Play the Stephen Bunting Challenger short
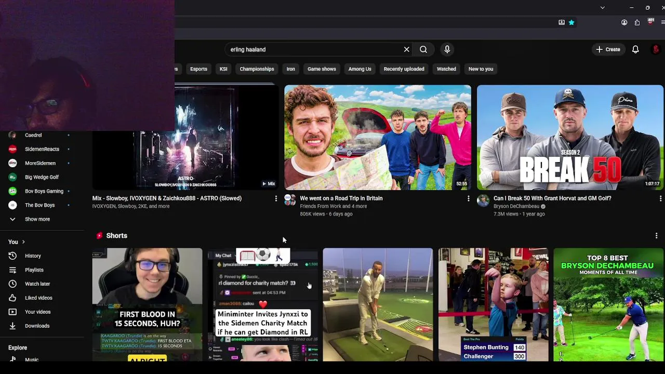665x374 pixels. pyautogui.click(x=493, y=304)
